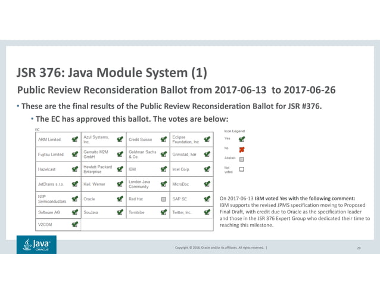Viewport: 380px width, 294px height.
Task: Click the copyright notice in the footer
Action: click(221, 247)
